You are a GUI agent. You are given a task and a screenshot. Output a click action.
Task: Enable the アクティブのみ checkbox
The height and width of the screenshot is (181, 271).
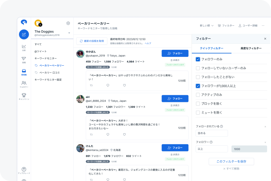click(x=198, y=95)
